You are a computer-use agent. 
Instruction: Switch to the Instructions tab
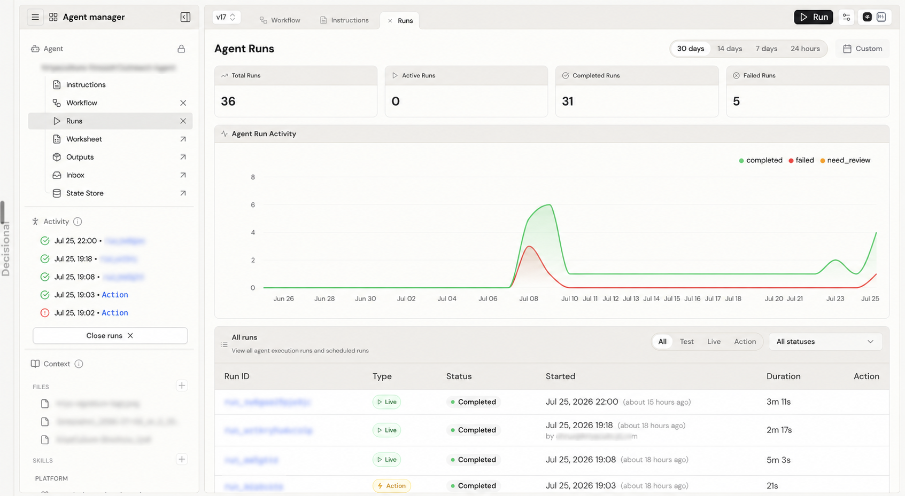pos(344,20)
